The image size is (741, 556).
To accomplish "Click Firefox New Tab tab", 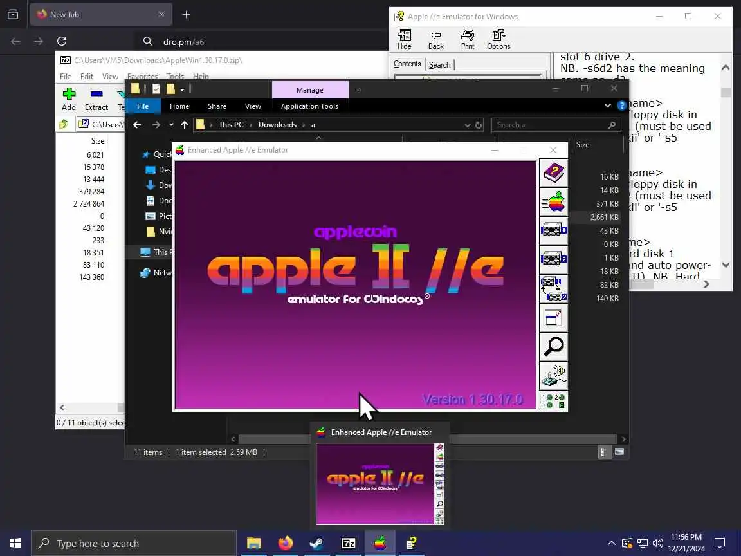I will pyautogui.click(x=100, y=15).
